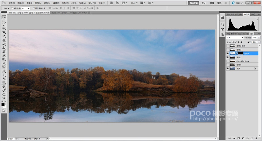The height and width of the screenshot is (141, 262).
Task: Select the Pen tool
Action: click(4, 71)
